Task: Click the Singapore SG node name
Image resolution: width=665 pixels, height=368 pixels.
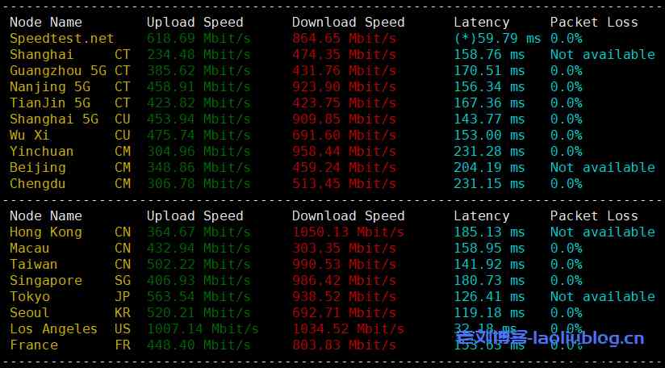Action: pos(70,281)
